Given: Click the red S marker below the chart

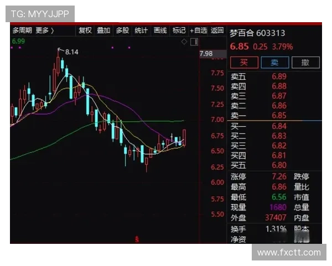Looking at the screenshot, I should click(136, 239).
